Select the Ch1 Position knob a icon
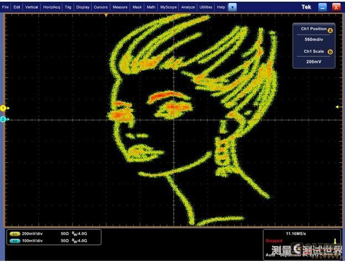345x262 pixels. pyautogui.click(x=330, y=30)
